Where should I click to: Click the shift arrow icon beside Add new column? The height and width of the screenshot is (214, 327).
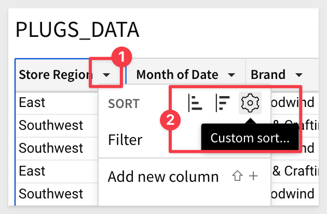coord(237,176)
